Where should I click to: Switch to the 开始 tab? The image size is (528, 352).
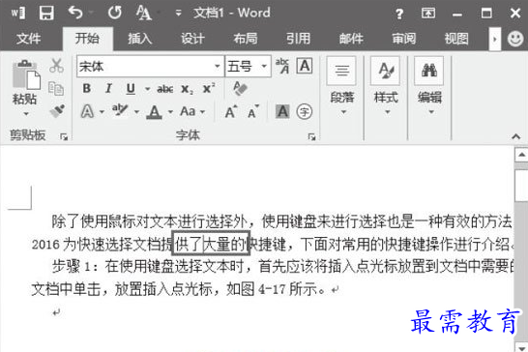click(x=87, y=39)
